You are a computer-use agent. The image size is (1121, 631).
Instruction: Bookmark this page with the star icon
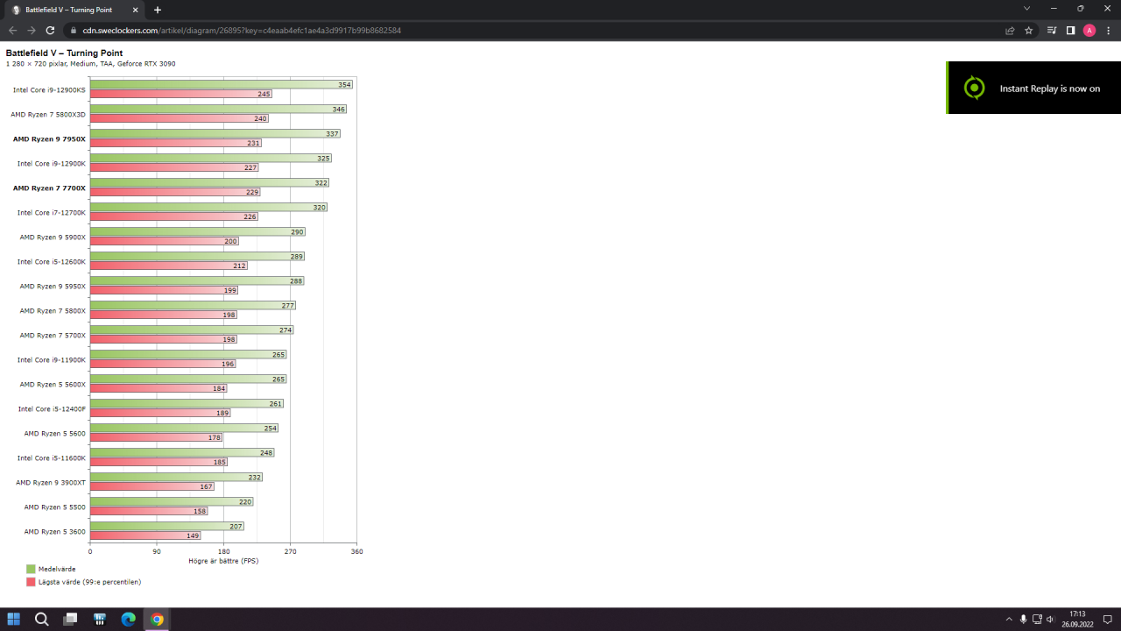click(1029, 30)
